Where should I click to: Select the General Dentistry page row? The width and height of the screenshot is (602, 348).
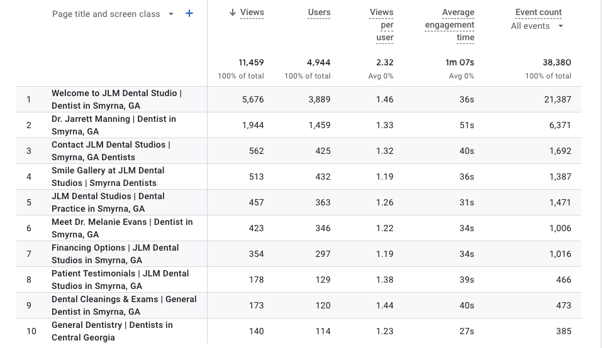[299, 331]
